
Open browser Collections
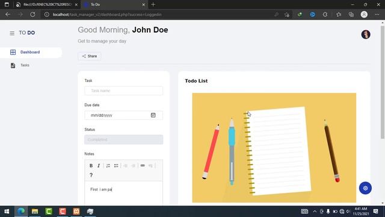coord(351,14)
